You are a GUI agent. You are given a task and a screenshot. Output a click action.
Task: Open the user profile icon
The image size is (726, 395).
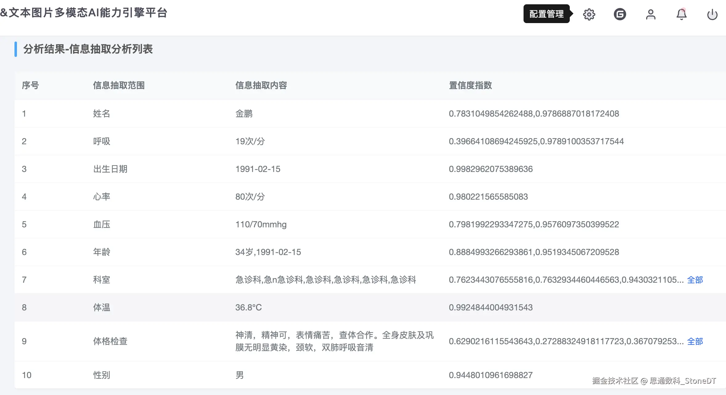click(651, 14)
